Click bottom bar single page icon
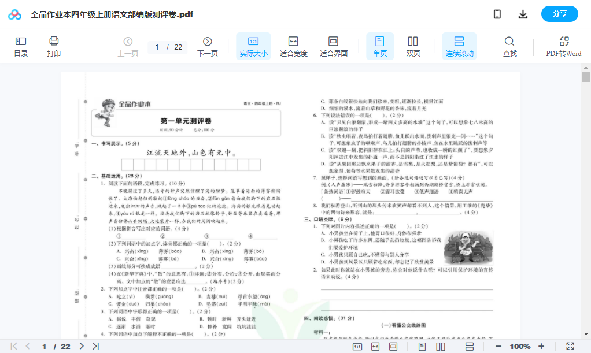The image size is (591, 353). pos(422,347)
